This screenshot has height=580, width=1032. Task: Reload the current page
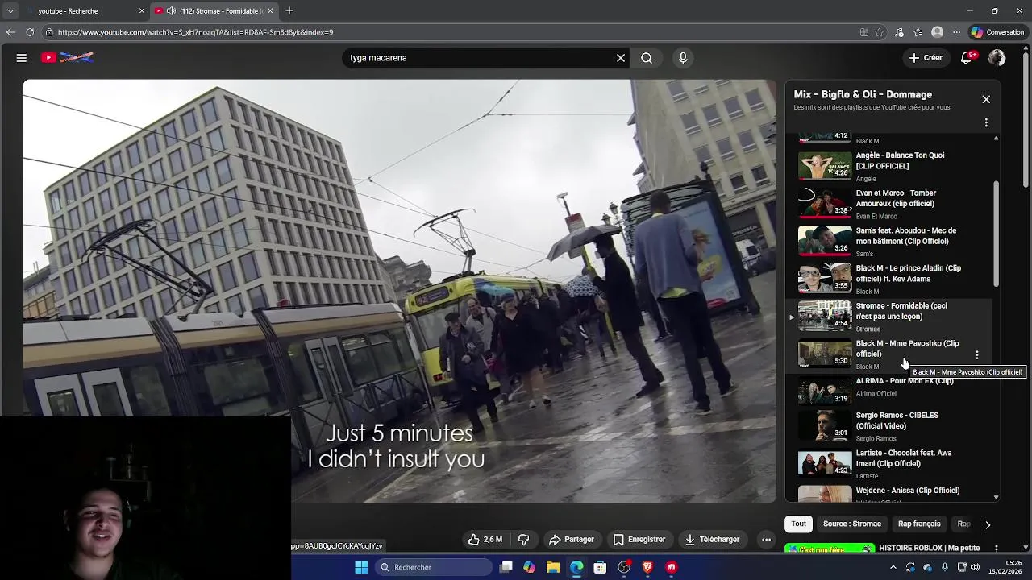click(30, 32)
